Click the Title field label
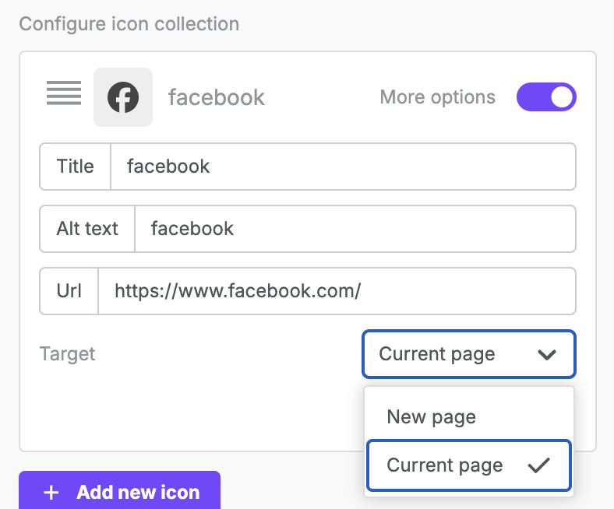The height and width of the screenshot is (509, 614). point(75,167)
